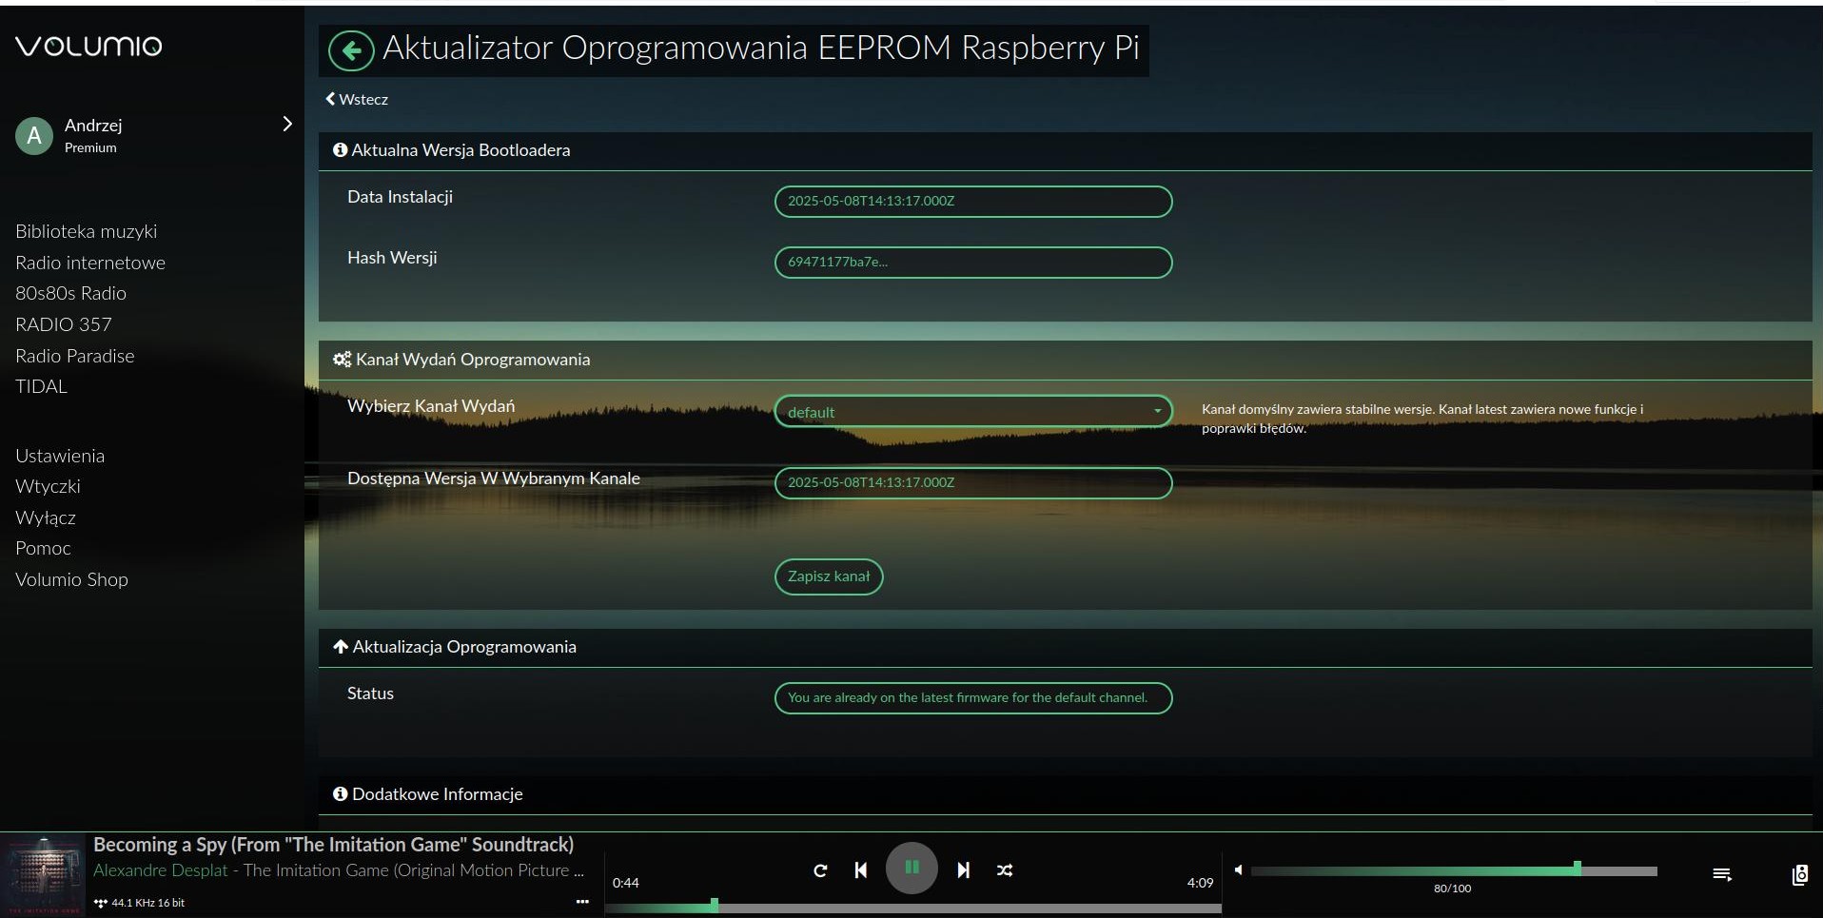
Task: Skip to the next track
Action: click(x=963, y=869)
